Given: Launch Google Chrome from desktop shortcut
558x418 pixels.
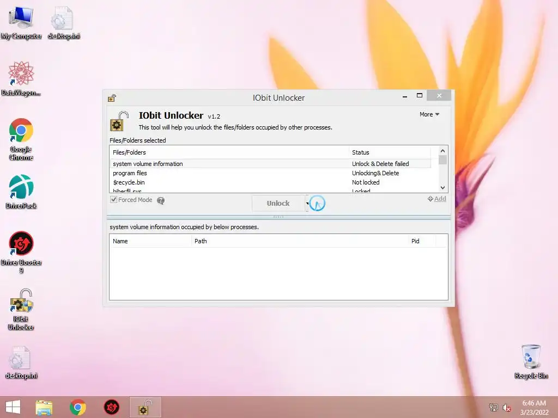Looking at the screenshot, I should coord(21,139).
